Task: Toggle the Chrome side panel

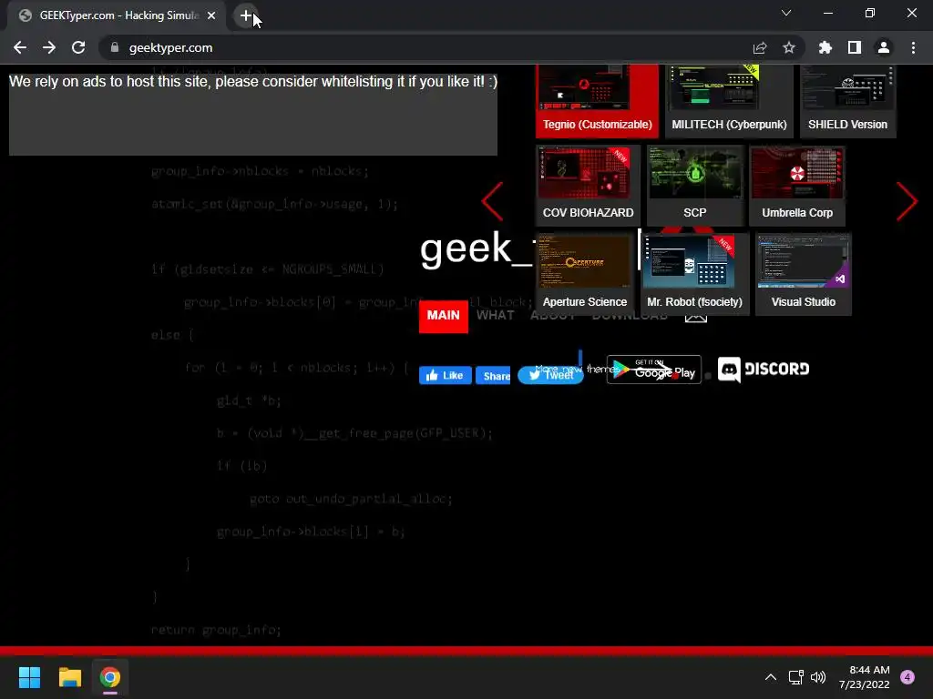Action: tap(855, 47)
